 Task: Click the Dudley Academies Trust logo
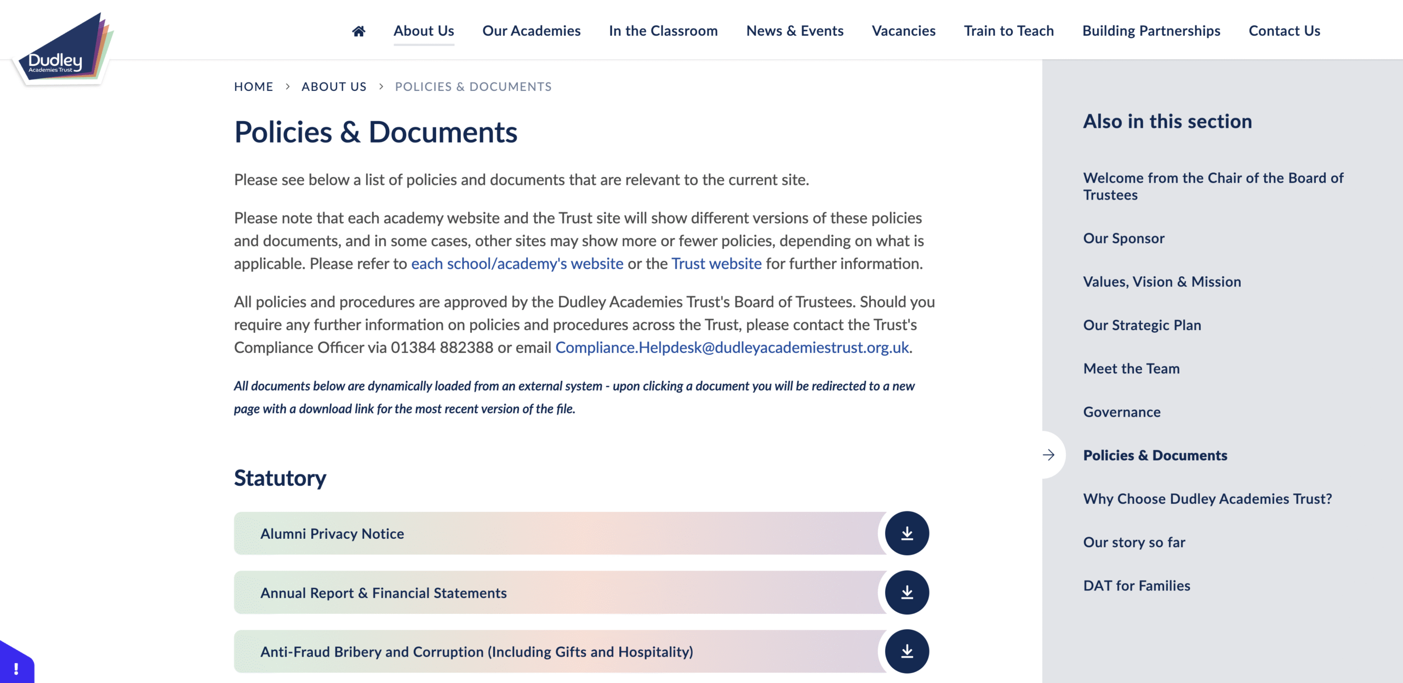click(x=63, y=49)
